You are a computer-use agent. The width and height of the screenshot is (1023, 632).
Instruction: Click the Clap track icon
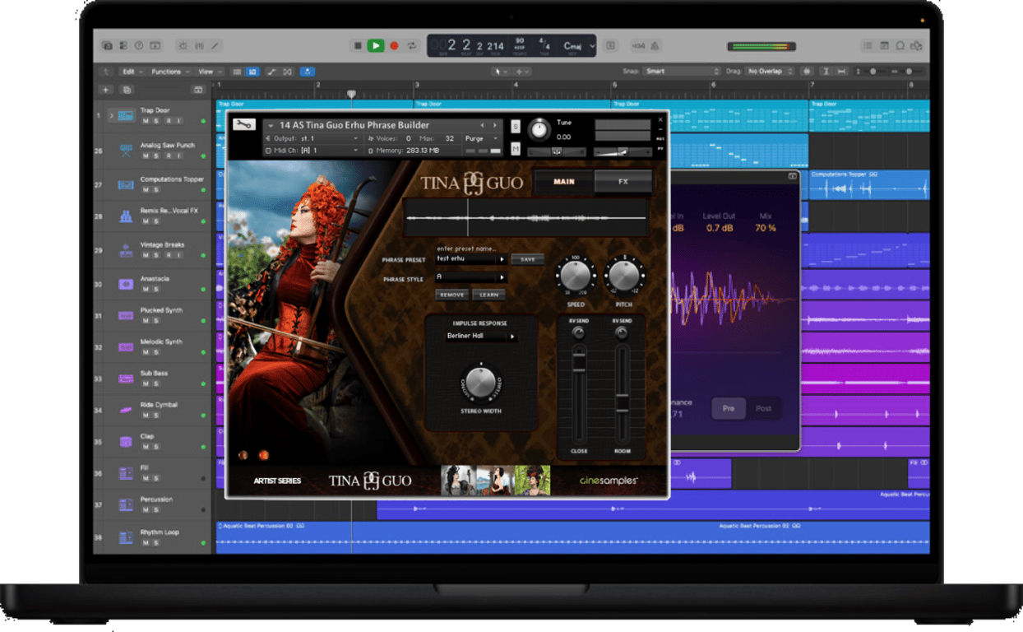[x=126, y=442]
